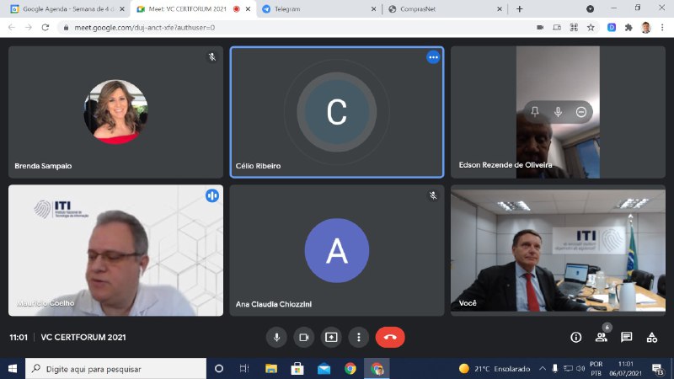
Task: Hang up with the red leave call button
Action: coord(390,337)
